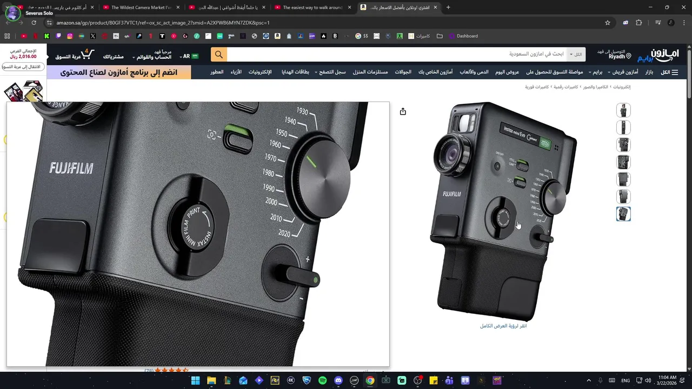Select the fourth product thumbnail image
The width and height of the screenshot is (692, 389).
tap(623, 162)
